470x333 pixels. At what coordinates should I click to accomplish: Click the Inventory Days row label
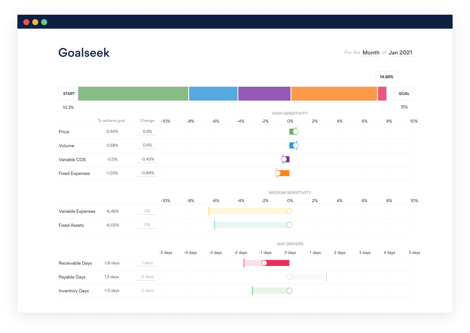click(x=74, y=291)
